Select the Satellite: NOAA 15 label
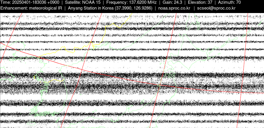This screenshot has width=264, height=128. 83,2
